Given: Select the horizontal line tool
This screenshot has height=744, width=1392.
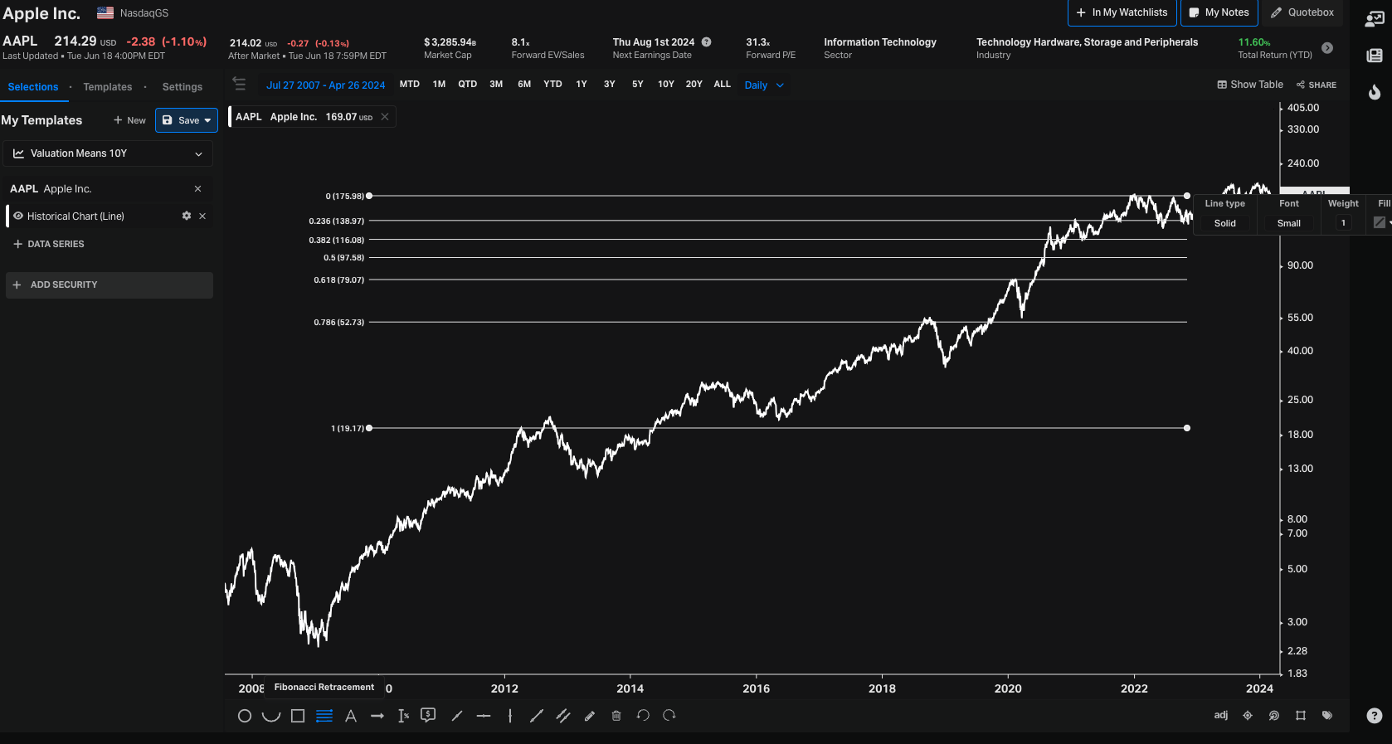Looking at the screenshot, I should coord(484,716).
